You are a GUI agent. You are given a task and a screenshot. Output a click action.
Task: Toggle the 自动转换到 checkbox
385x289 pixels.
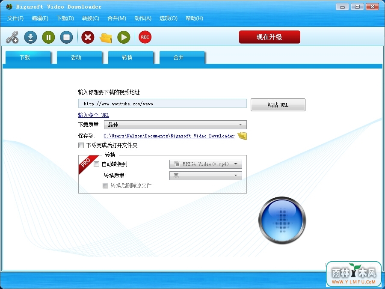(x=97, y=164)
